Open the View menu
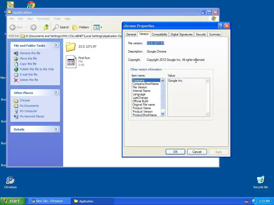The height and width of the screenshot is (205, 274). tap(30, 19)
